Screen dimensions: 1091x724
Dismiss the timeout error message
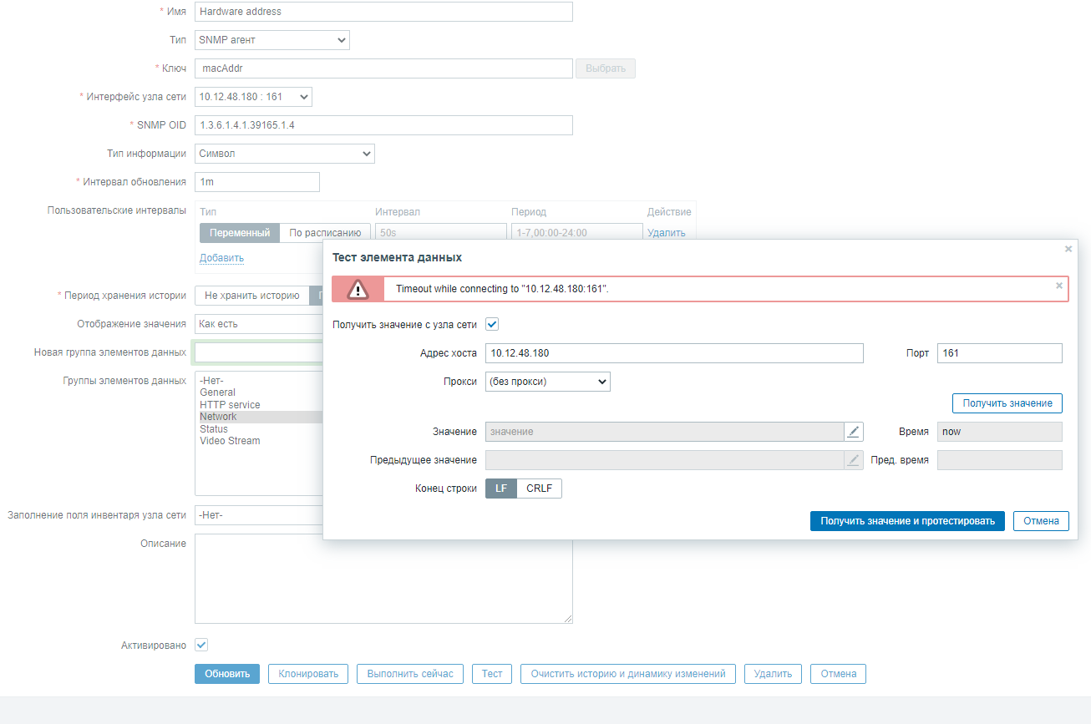[x=1059, y=286]
